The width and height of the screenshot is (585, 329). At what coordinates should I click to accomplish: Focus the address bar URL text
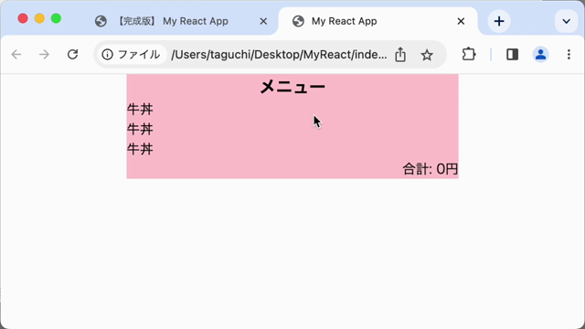(x=279, y=55)
